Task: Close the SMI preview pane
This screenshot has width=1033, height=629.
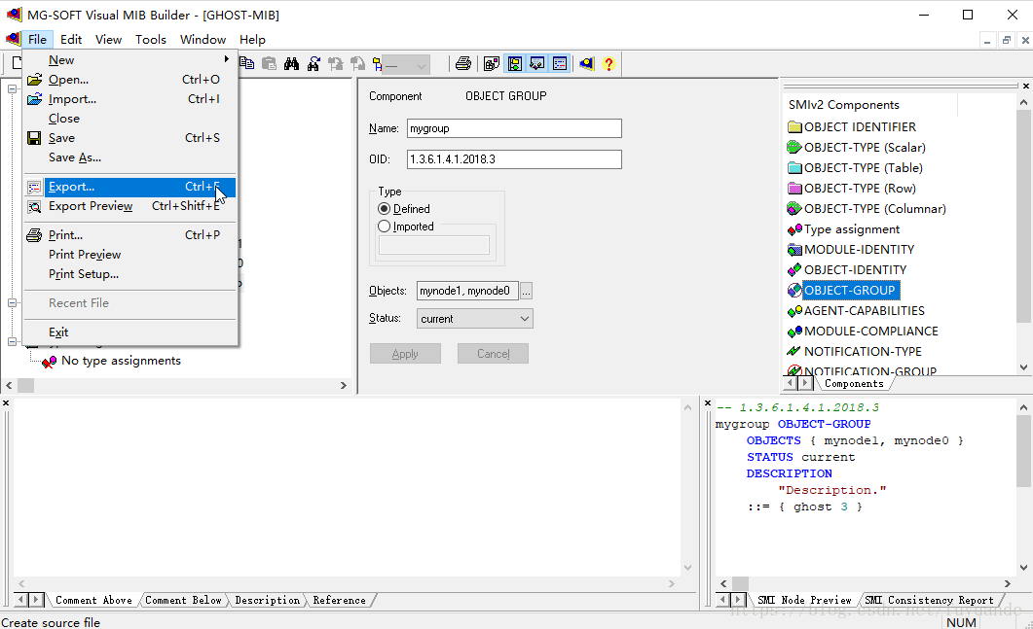Action: (x=708, y=402)
